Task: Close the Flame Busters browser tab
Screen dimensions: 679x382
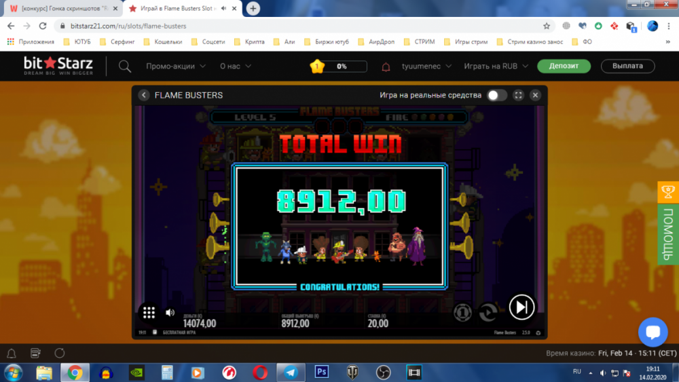Action: click(234, 8)
